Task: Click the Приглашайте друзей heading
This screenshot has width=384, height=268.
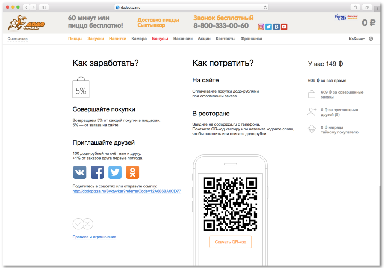Action: (103, 143)
